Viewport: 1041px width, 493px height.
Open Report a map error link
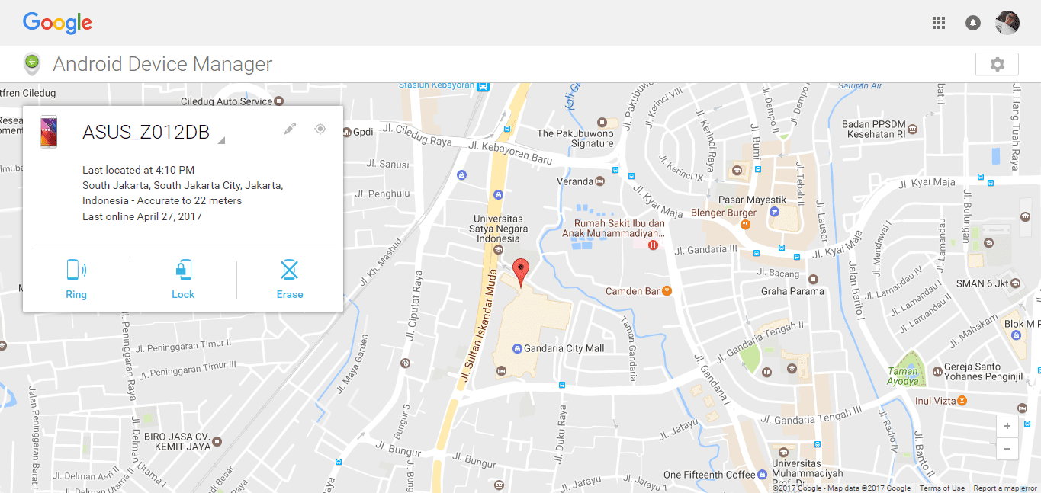click(1005, 488)
